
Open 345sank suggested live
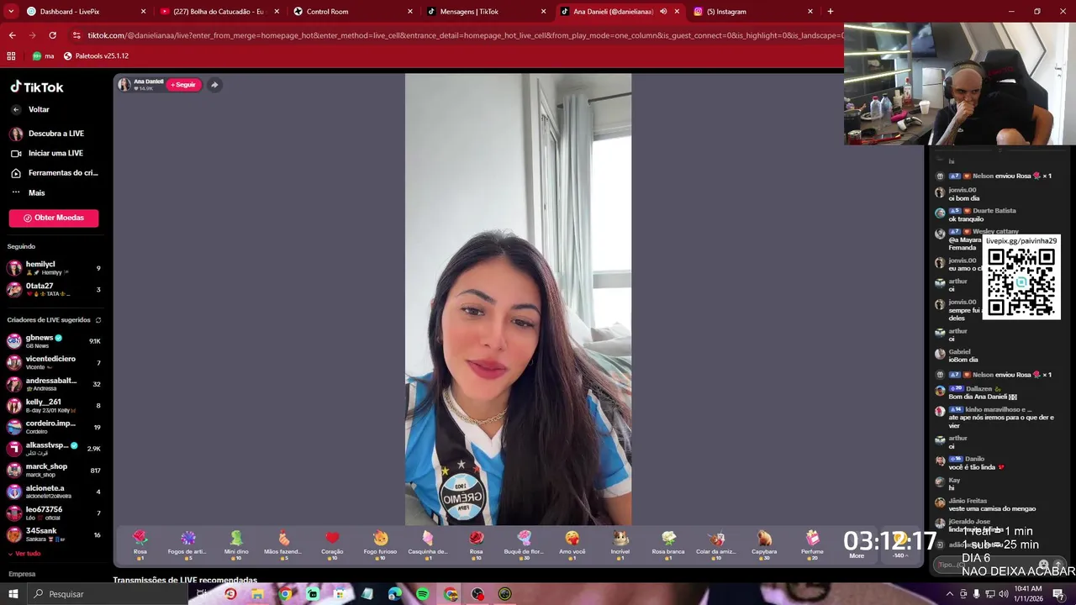tap(54, 534)
